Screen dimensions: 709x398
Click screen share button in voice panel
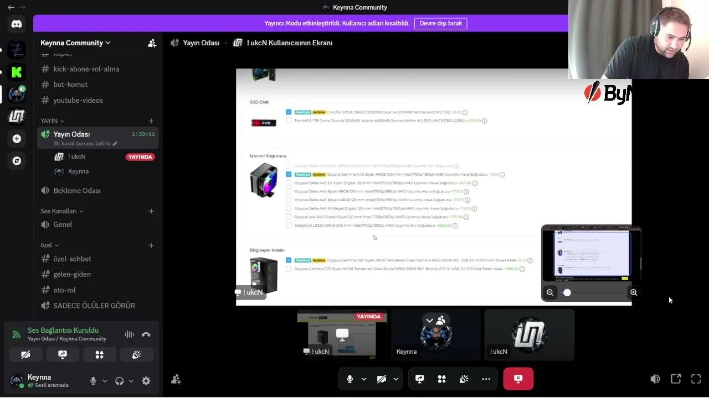click(x=63, y=355)
